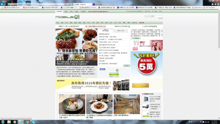This screenshot has height=124, width=220.
Task: Open the first article in the list box
Action: [104, 34]
